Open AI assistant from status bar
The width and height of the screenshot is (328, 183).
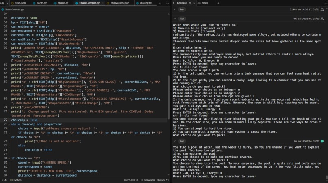(4, 180)
